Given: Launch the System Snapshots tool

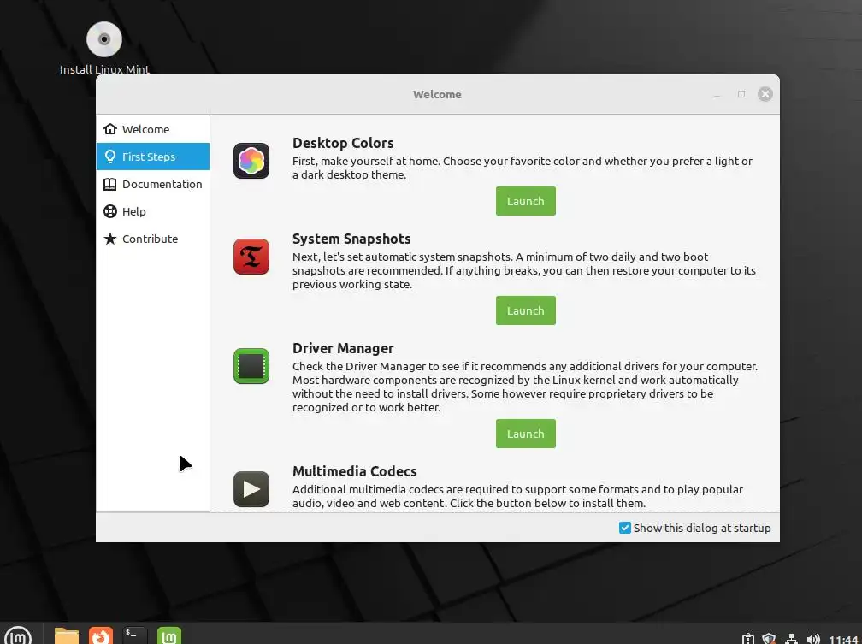Looking at the screenshot, I should (526, 310).
